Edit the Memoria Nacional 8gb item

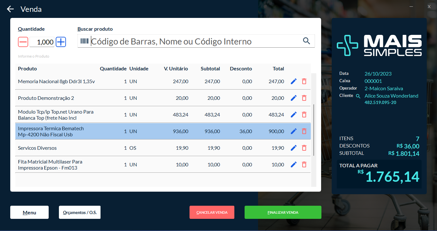(x=294, y=82)
